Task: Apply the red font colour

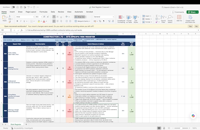Action: point(44,21)
